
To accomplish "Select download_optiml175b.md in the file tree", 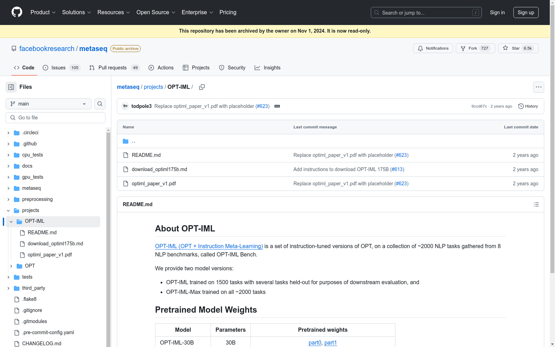I will click(x=55, y=244).
